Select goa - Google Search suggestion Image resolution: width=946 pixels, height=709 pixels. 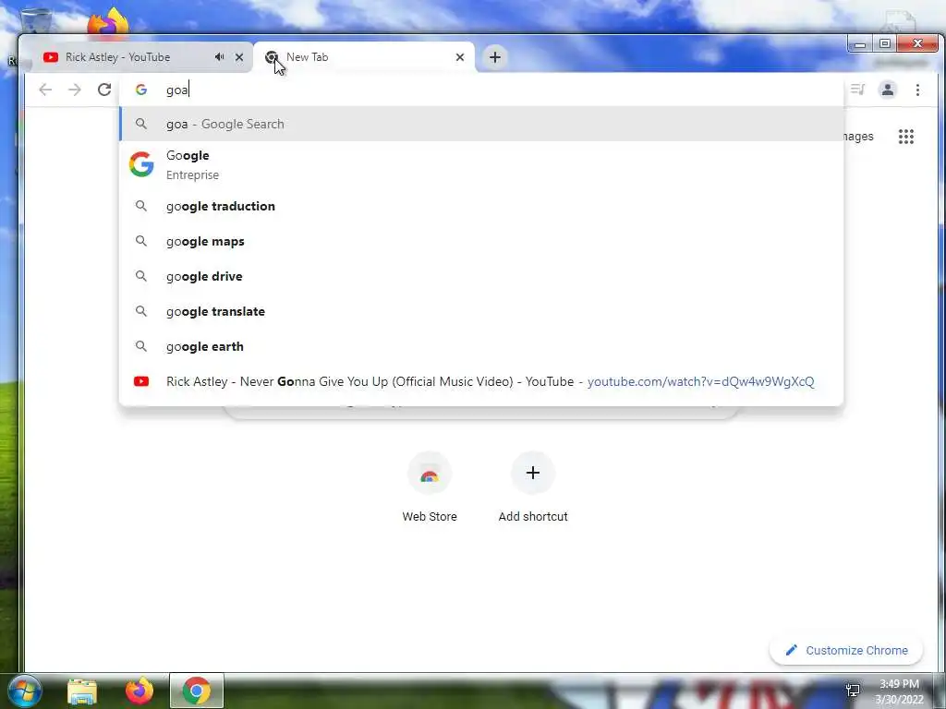[480, 124]
